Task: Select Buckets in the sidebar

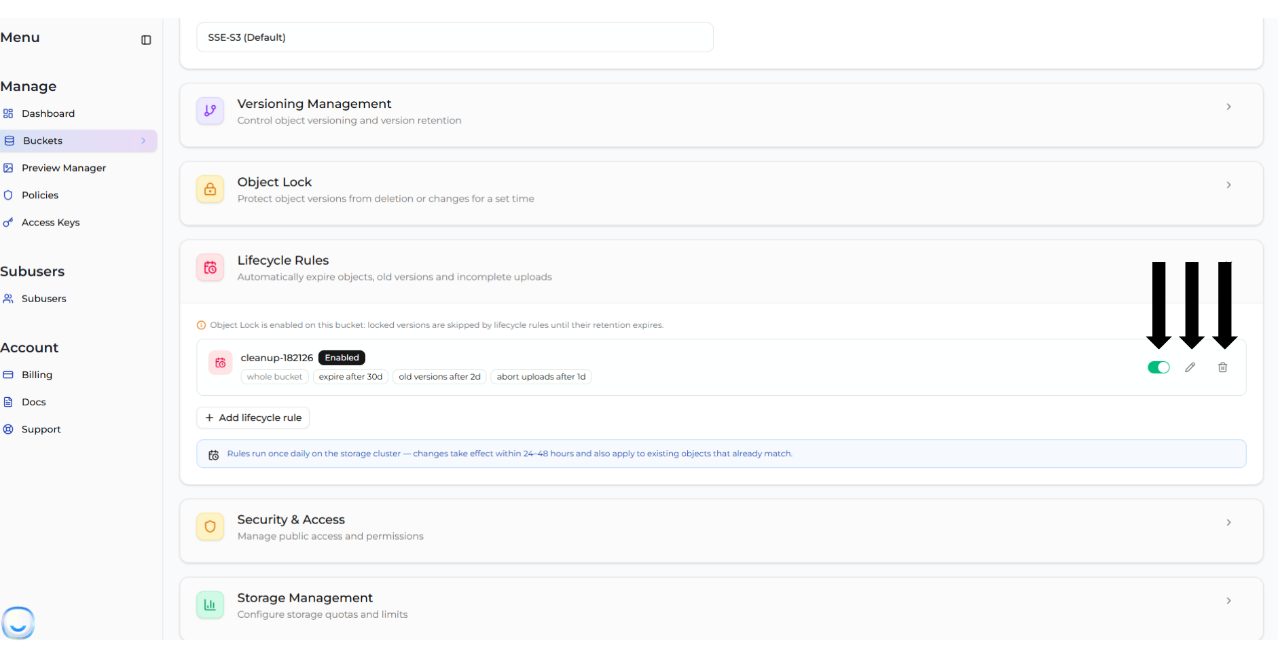Action: [x=79, y=141]
